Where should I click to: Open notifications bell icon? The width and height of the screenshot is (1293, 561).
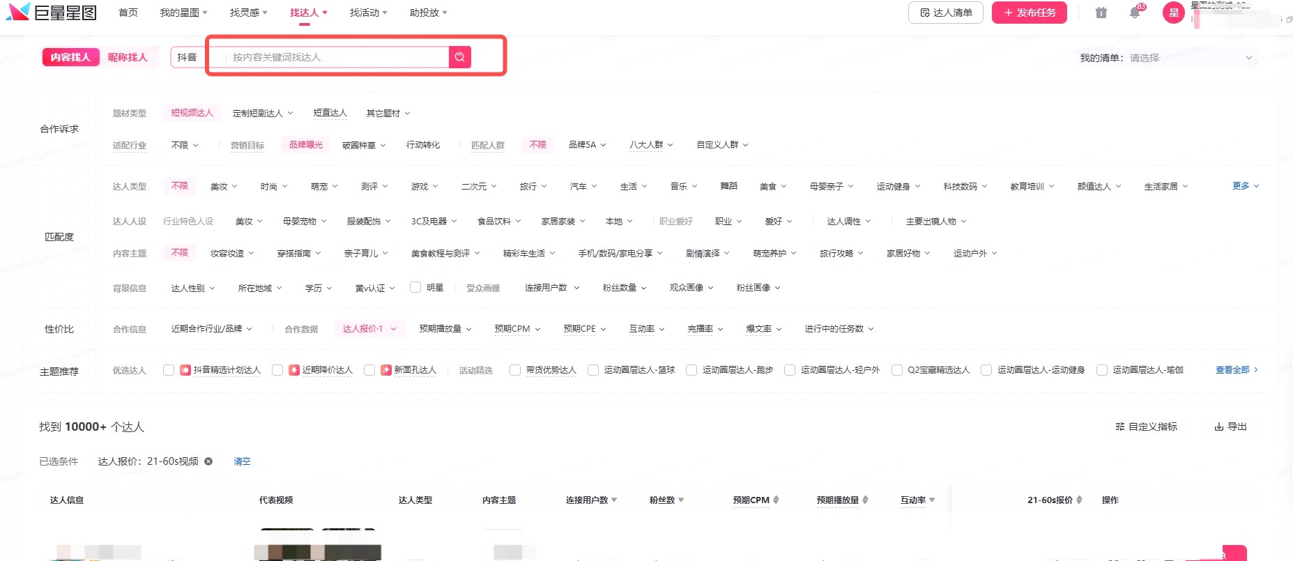(1135, 13)
